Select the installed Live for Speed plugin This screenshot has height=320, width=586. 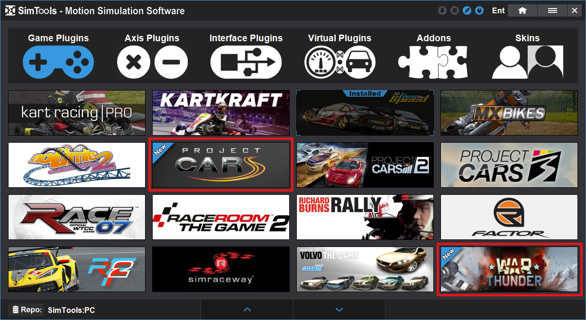(x=365, y=113)
